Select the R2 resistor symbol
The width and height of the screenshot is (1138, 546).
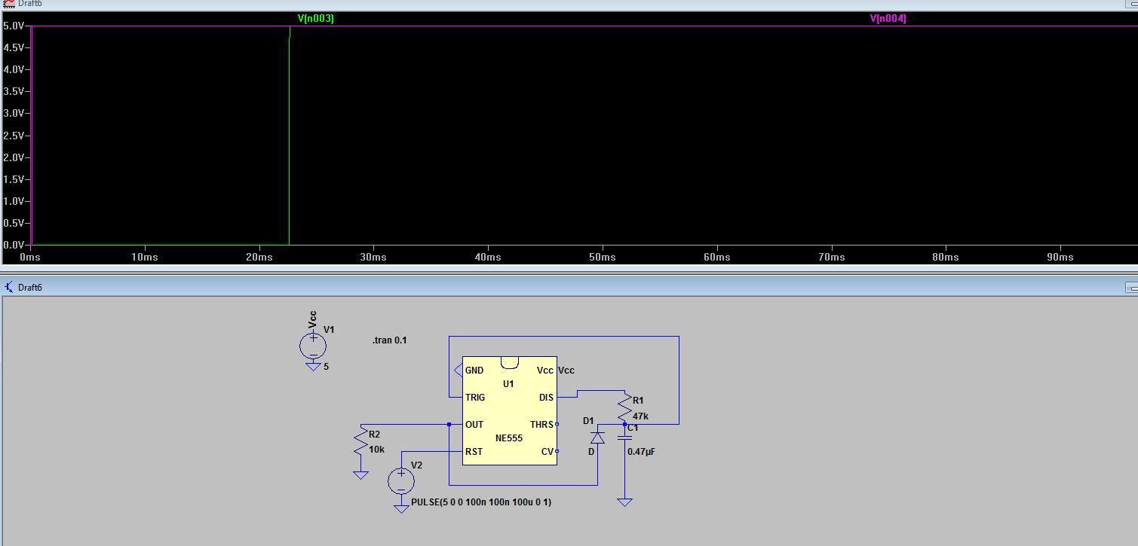360,443
